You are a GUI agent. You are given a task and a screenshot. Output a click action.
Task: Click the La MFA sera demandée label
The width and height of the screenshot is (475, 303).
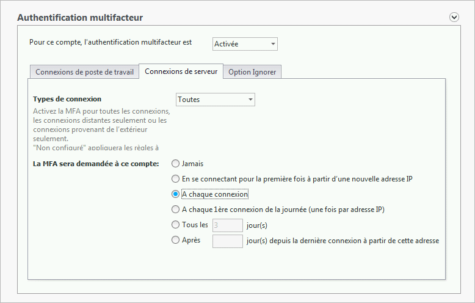(96, 164)
